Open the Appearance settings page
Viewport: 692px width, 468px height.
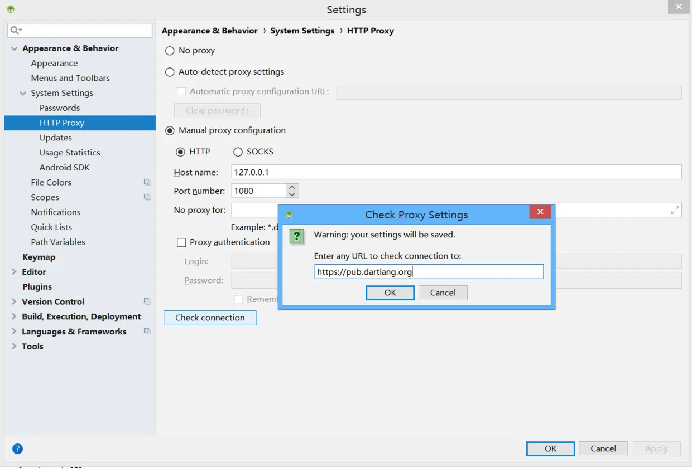[x=54, y=63]
